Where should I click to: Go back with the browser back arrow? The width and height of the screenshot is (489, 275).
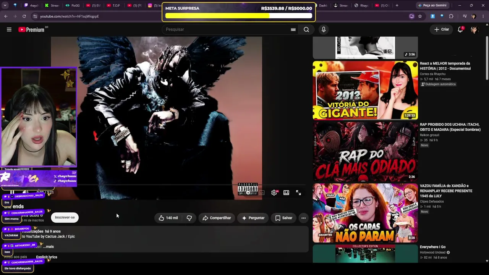[x=6, y=16]
